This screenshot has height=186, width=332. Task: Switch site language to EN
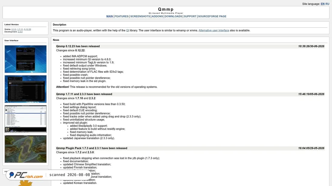[322, 4]
